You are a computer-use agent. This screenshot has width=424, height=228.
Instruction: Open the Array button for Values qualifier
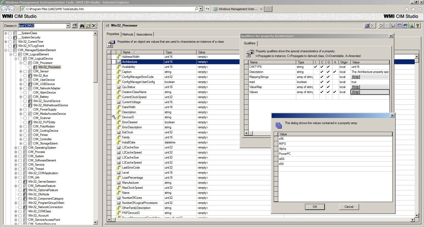point(356,92)
